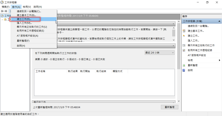Click the 執行結果 column header
The image size is (222, 116).
point(73,71)
